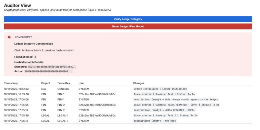This screenshot has height=130, width=260.
Task: Click the Issue Key column header
Action: coord(64,83)
